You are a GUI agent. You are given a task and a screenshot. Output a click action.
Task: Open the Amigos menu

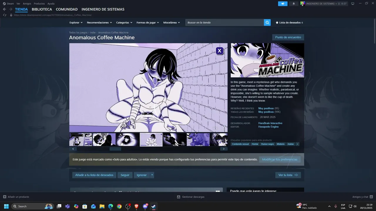27,4
